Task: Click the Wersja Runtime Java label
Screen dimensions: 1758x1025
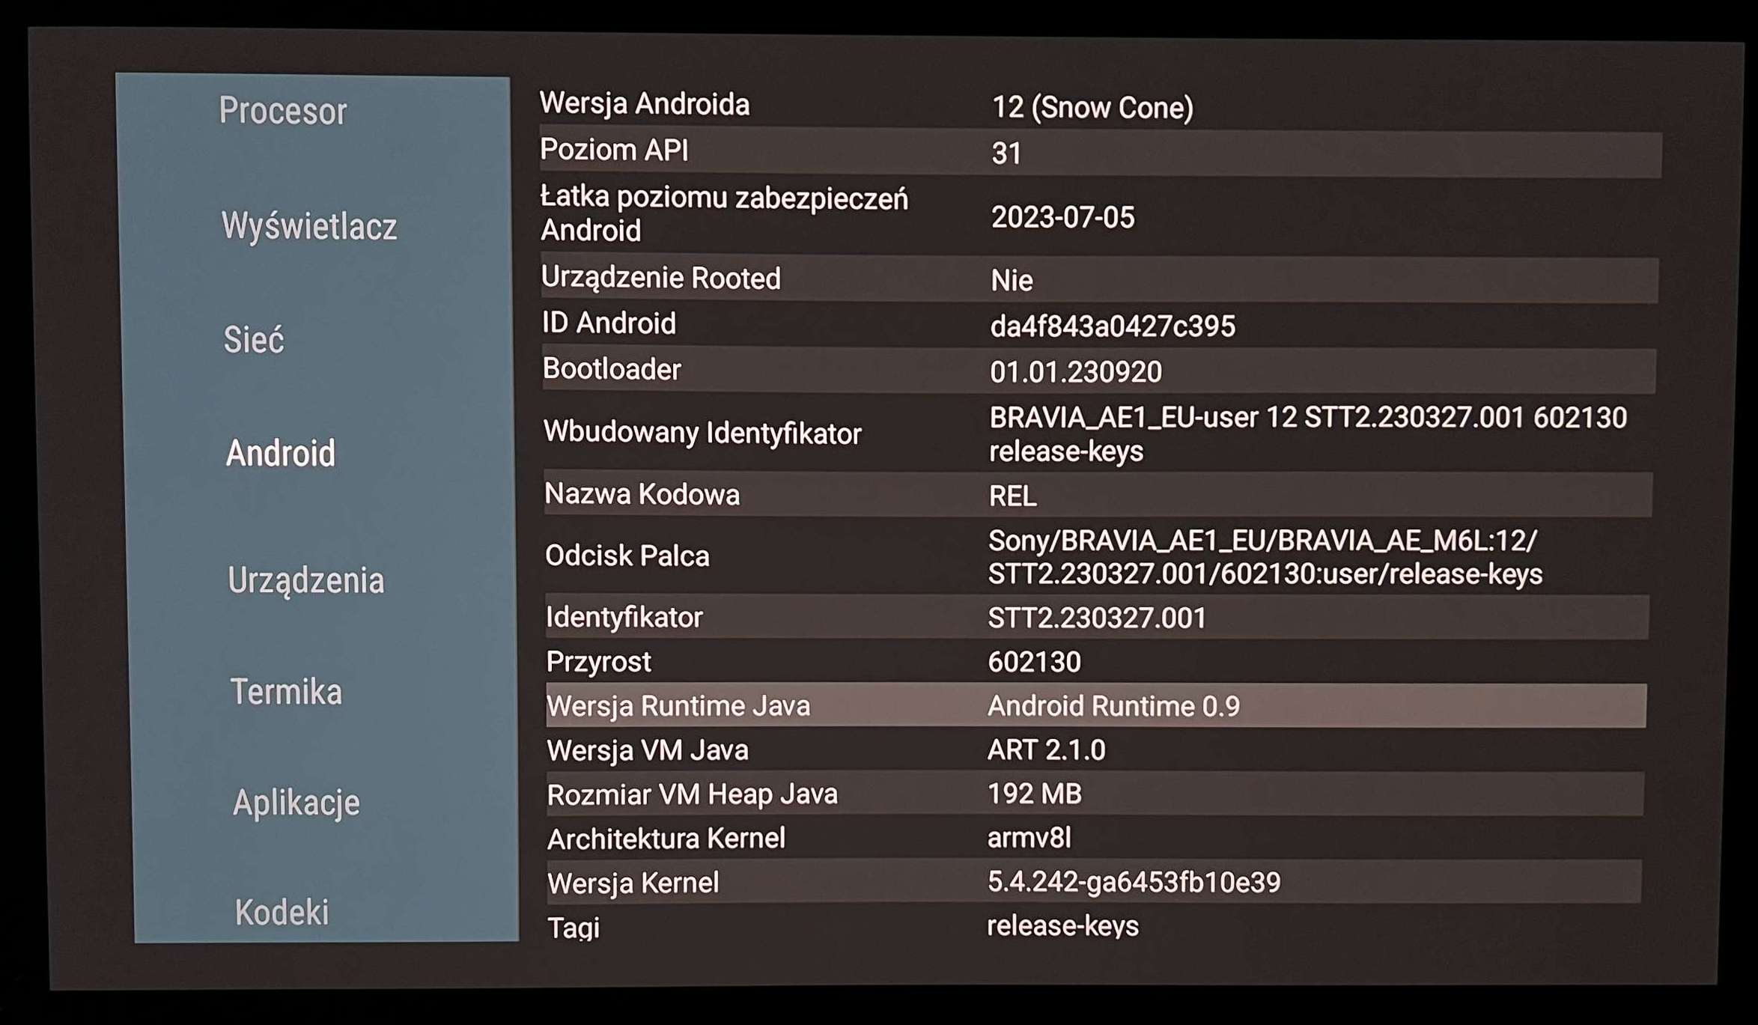Action: click(x=678, y=706)
